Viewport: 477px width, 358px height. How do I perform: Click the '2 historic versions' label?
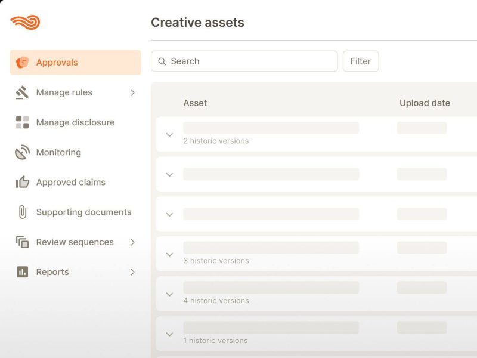click(216, 141)
